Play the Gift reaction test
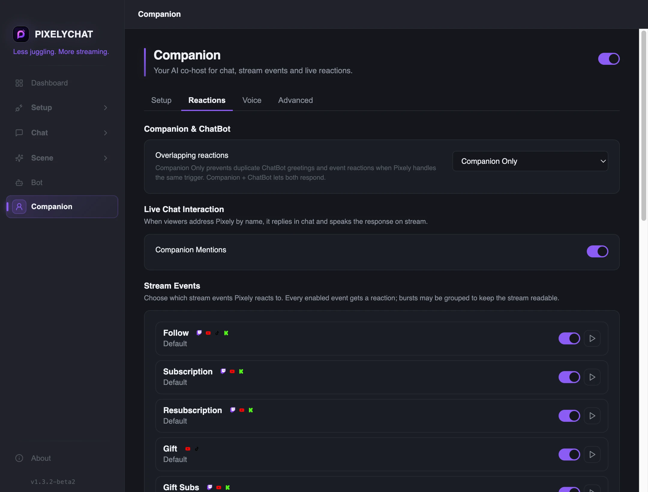The image size is (648, 492). click(592, 454)
